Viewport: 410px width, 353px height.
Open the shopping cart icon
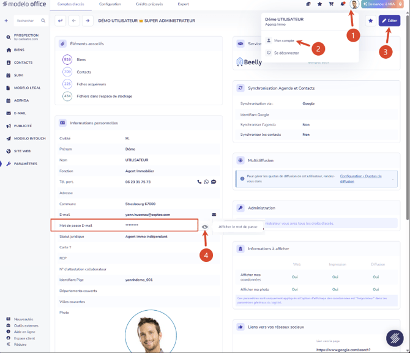331,4
